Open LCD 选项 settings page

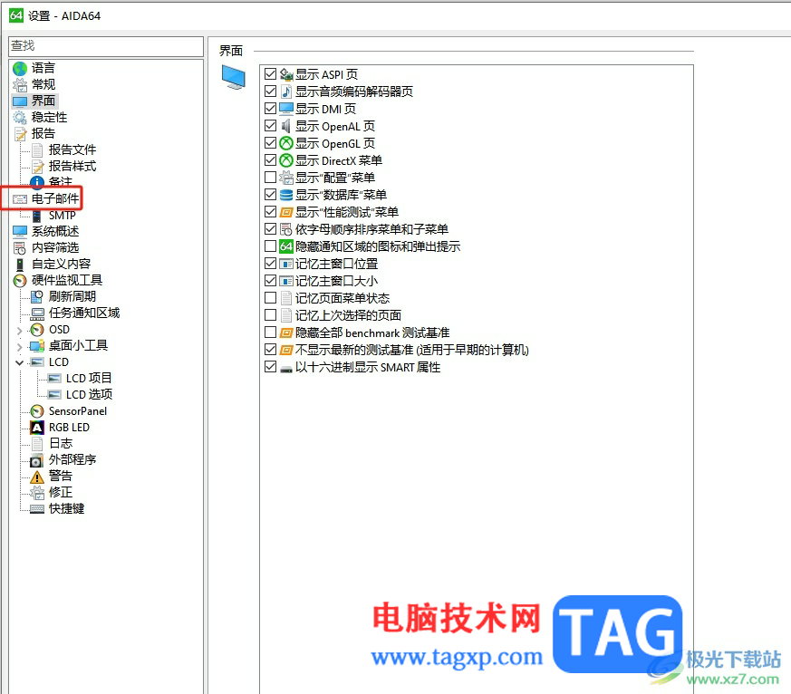[89, 394]
